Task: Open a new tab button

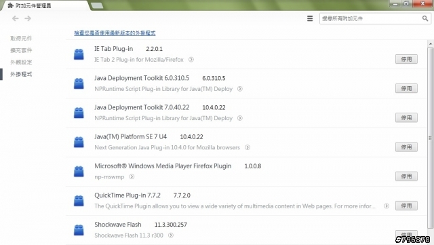Action: (x=97, y=5)
